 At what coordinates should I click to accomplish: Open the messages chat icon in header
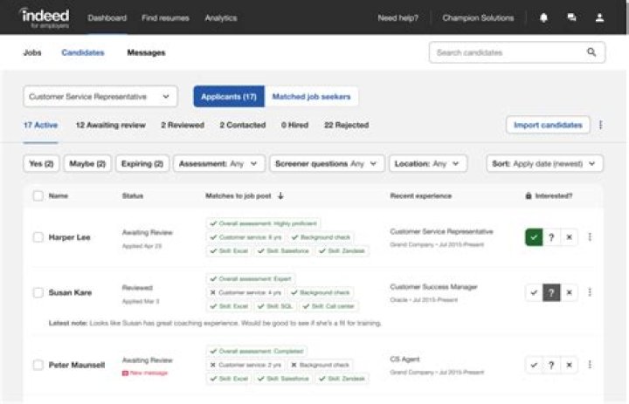pos(571,17)
